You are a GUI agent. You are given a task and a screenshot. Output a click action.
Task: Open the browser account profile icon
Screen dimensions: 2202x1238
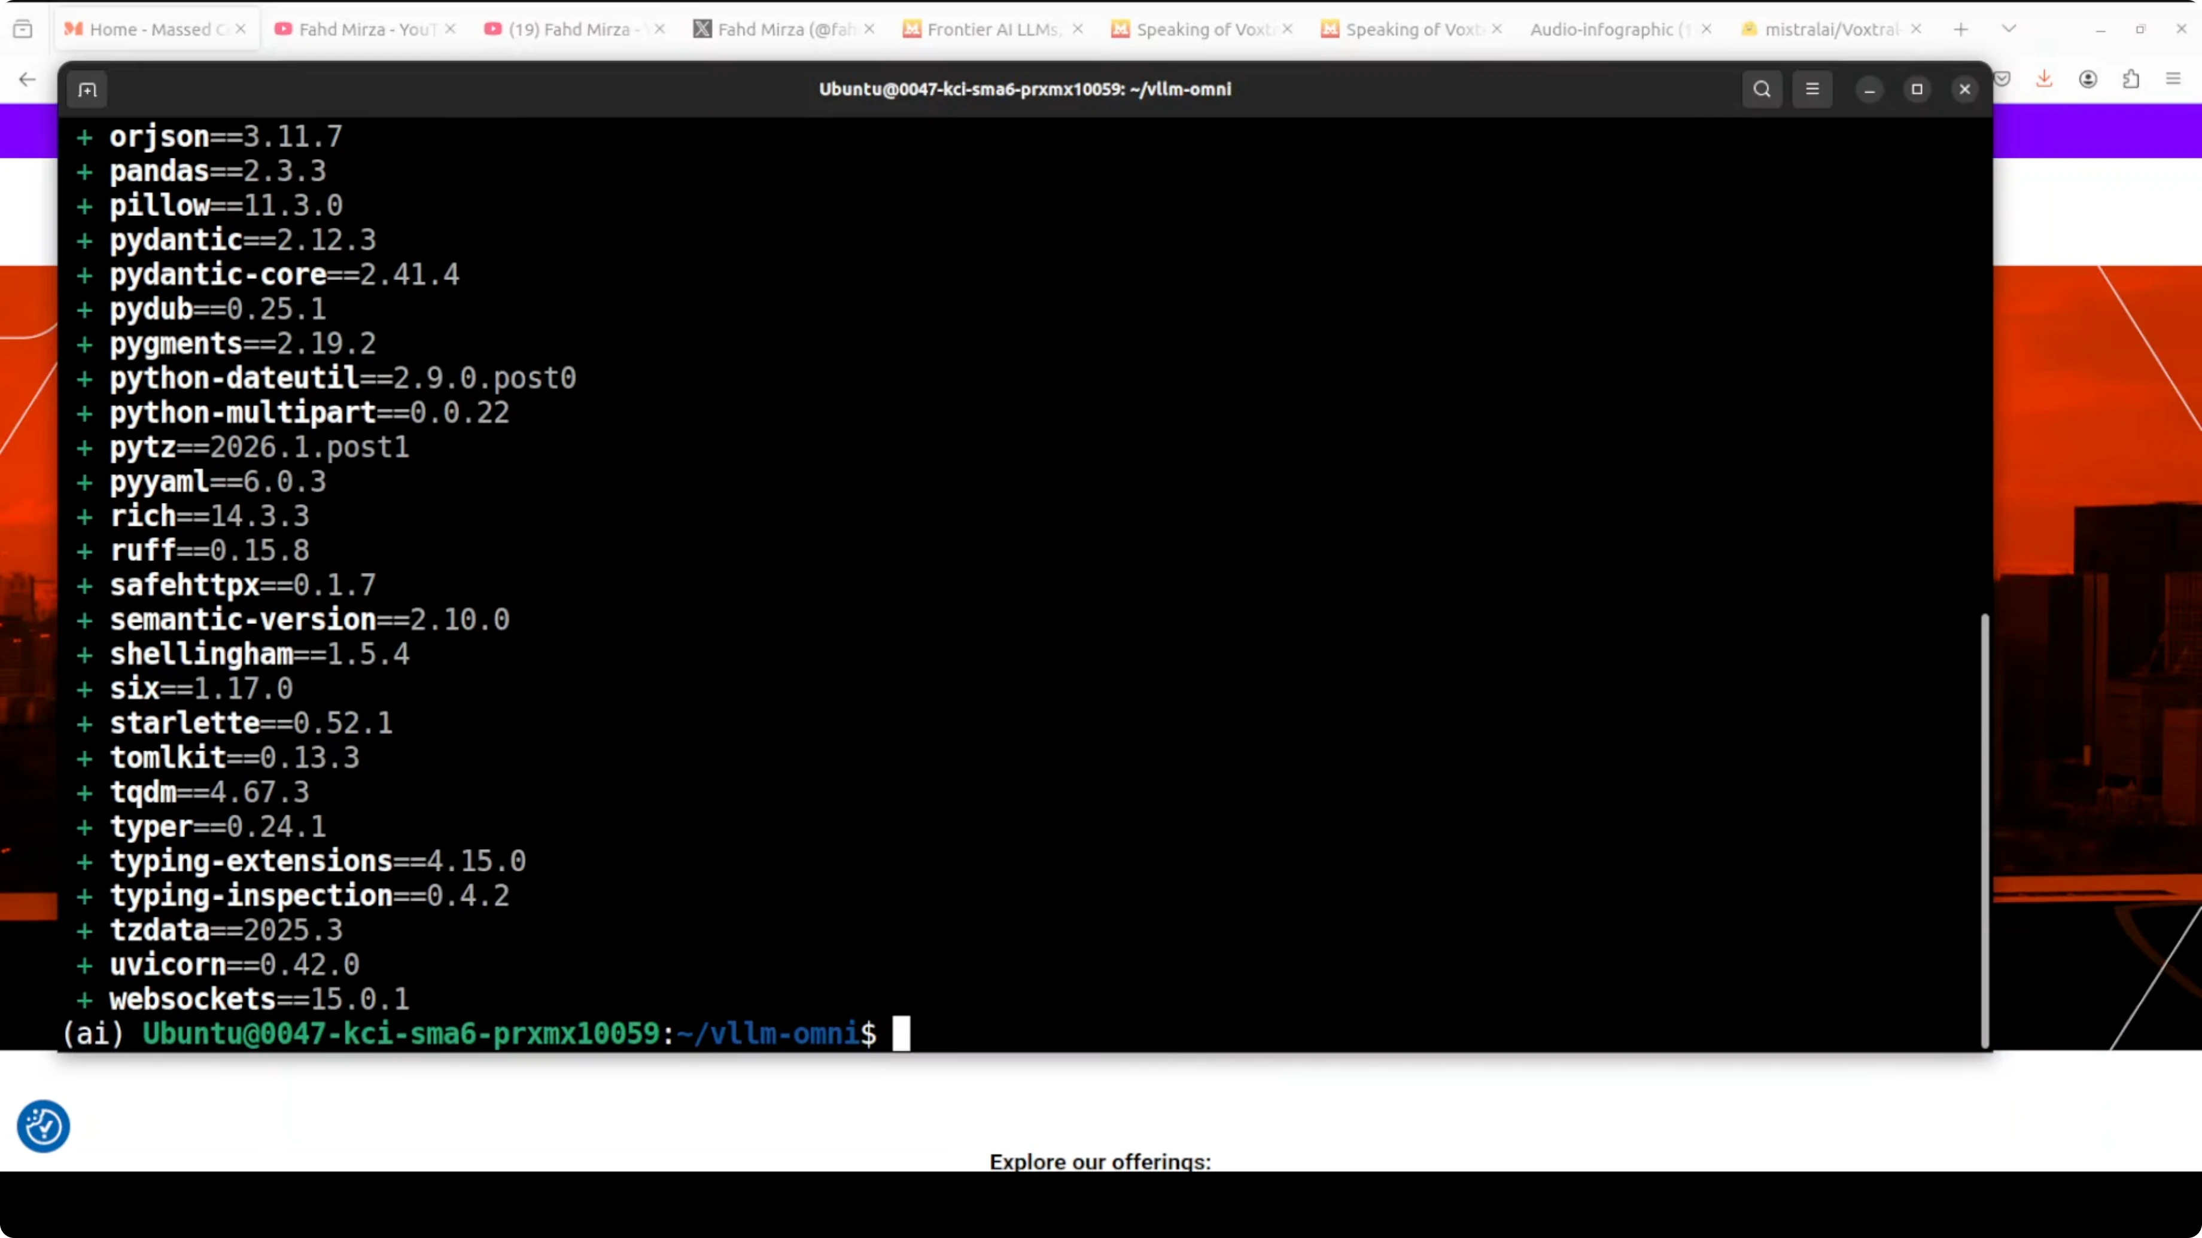tap(2088, 80)
